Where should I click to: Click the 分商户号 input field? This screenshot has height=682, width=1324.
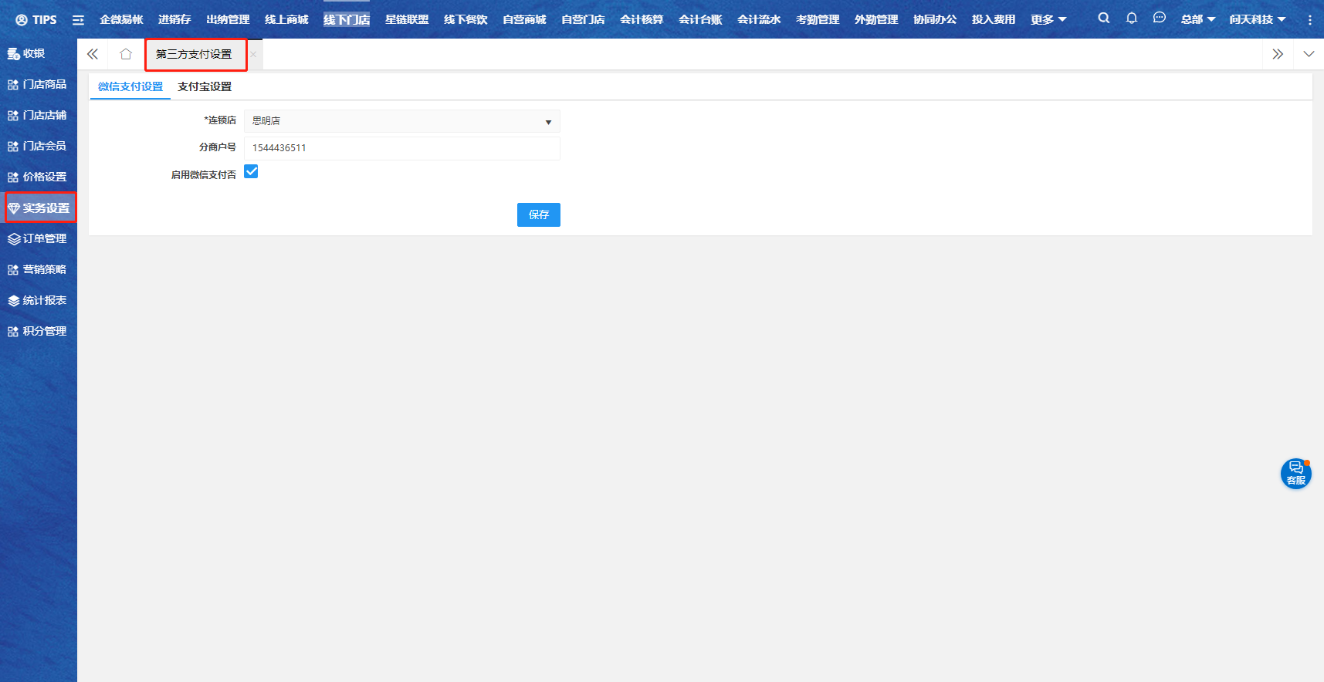pos(401,148)
